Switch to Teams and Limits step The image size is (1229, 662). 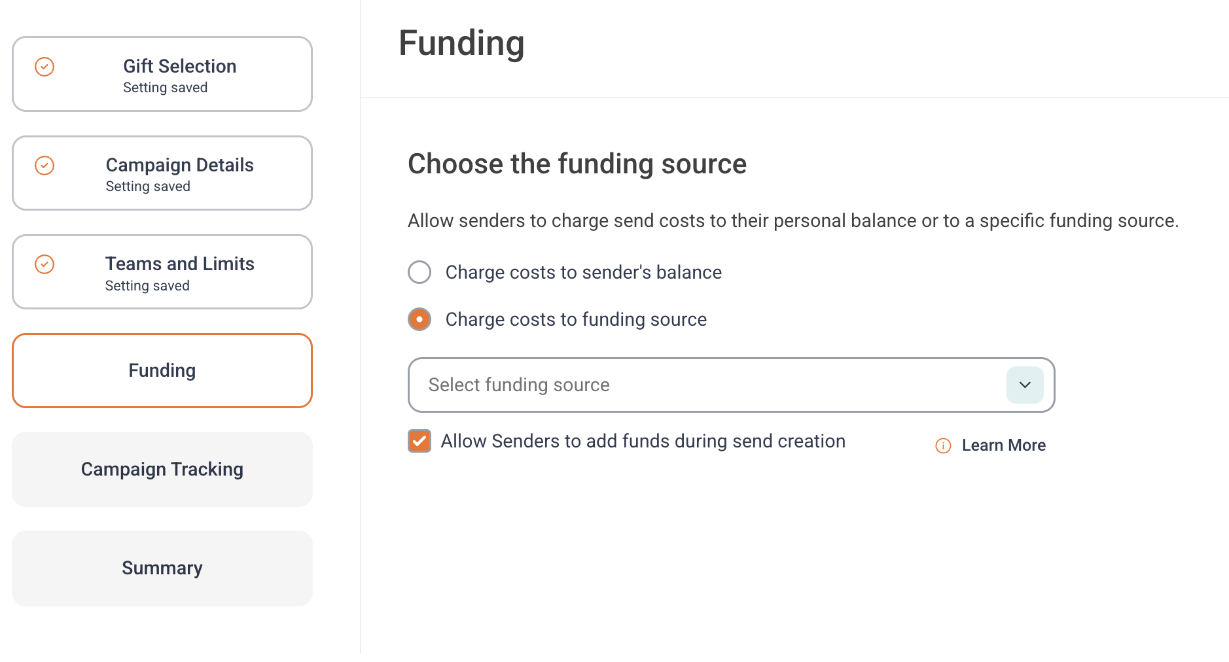coord(162,271)
